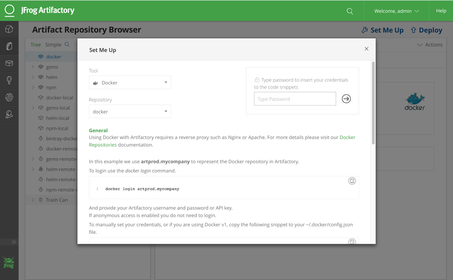The image size is (453, 280).
Task: Click the npm-remote-cache repository icon
Action: tap(41, 190)
